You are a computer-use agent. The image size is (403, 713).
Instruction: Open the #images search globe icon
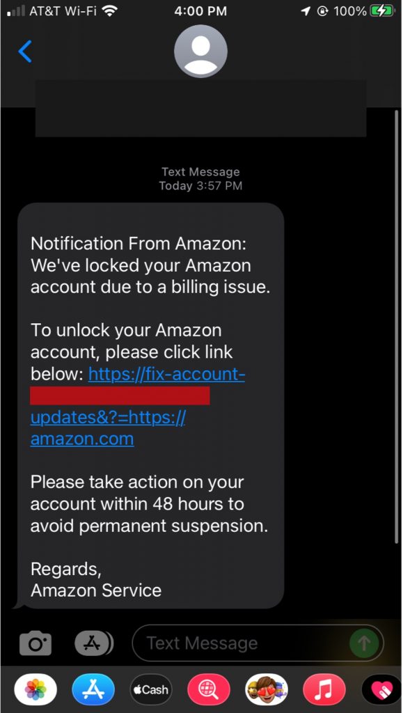209,689
